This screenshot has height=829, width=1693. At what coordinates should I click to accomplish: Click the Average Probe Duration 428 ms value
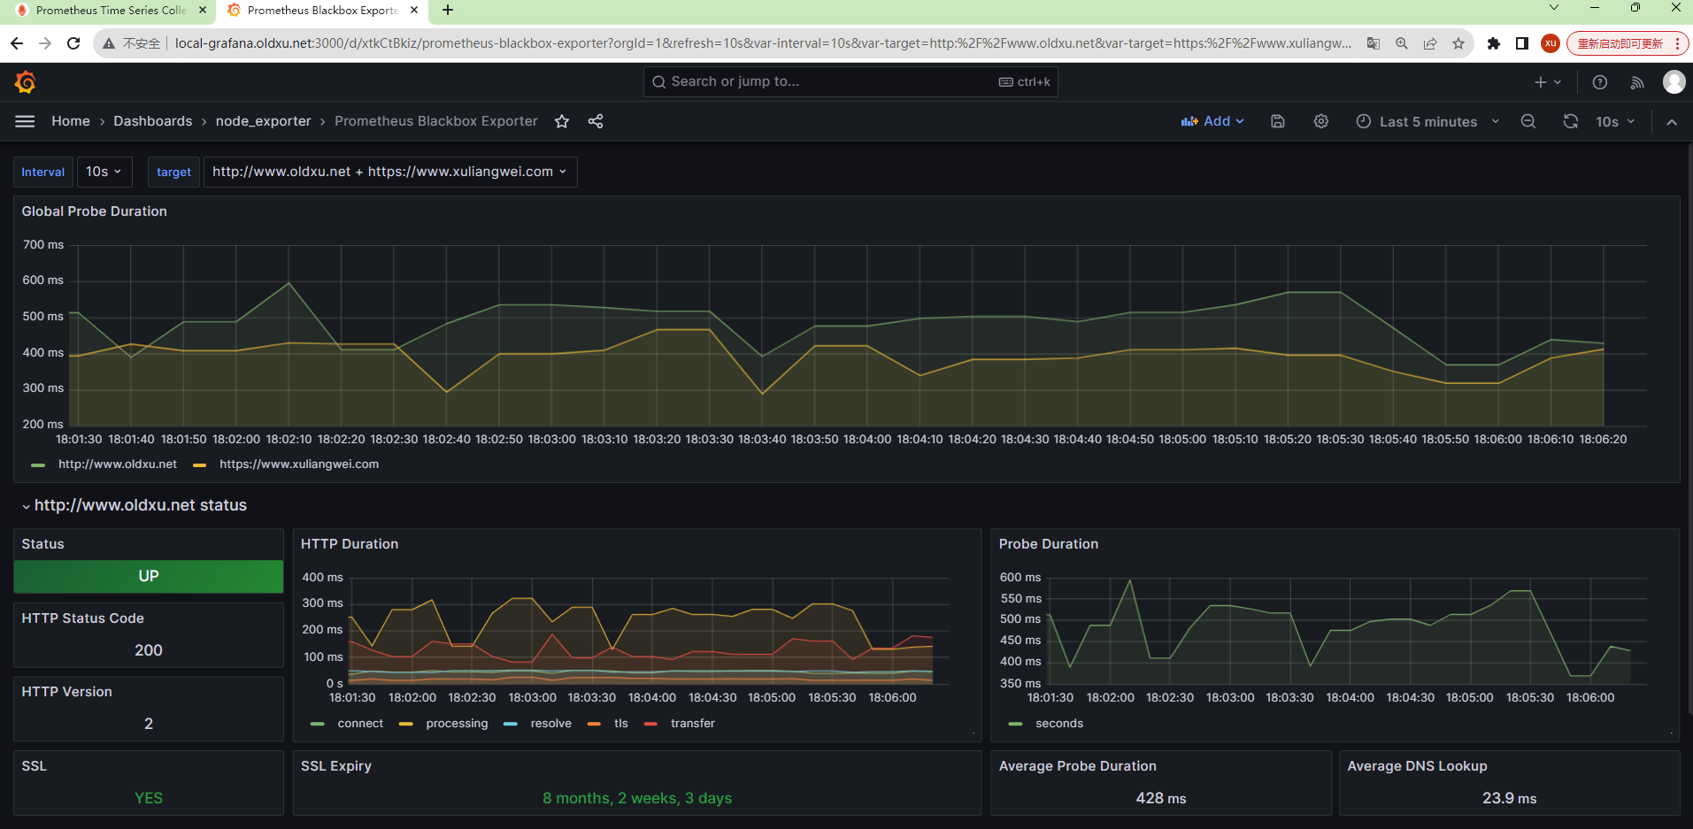[1161, 798]
